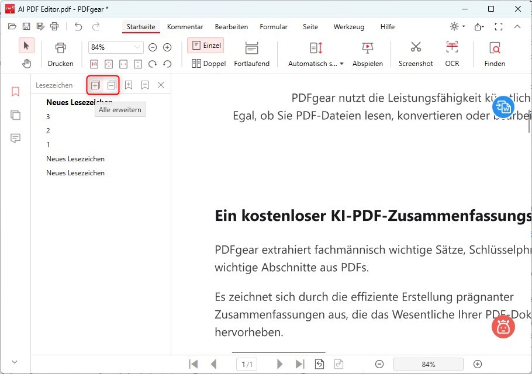Viewport: 532px width, 374px height.
Task: Open theme brightness dropdown
Action: pos(457,26)
